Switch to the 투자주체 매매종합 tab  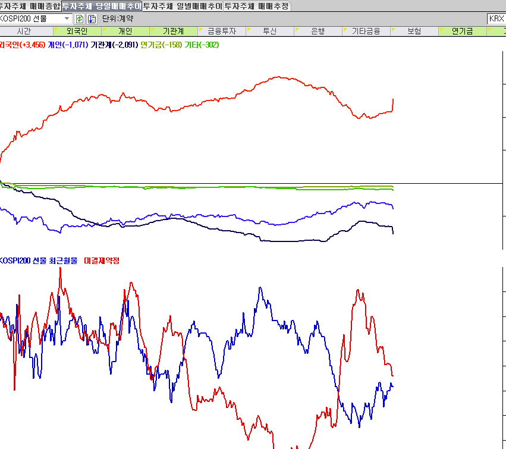(x=30, y=6)
